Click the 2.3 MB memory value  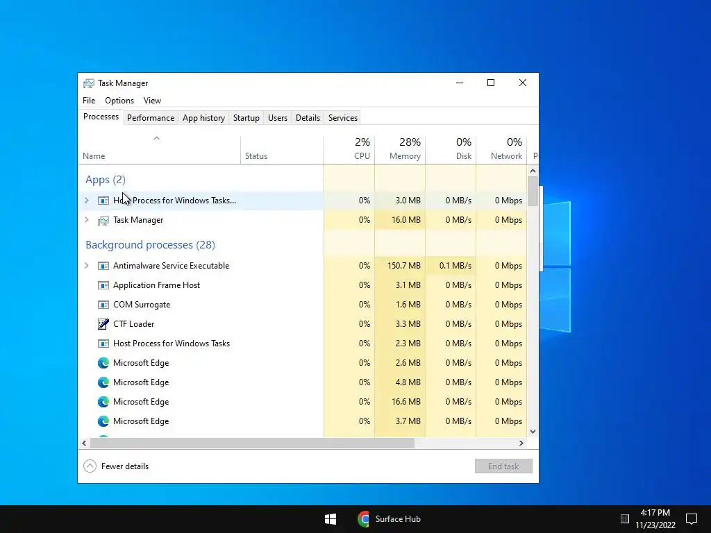point(408,344)
